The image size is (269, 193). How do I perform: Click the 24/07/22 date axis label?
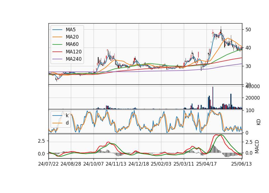pos(48,164)
